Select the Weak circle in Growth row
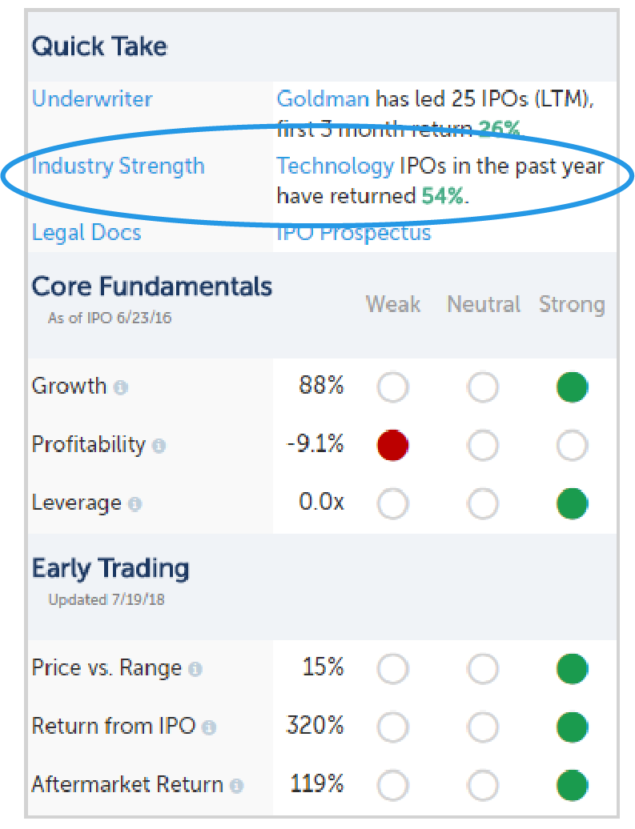The width and height of the screenshot is (635, 829). (392, 387)
